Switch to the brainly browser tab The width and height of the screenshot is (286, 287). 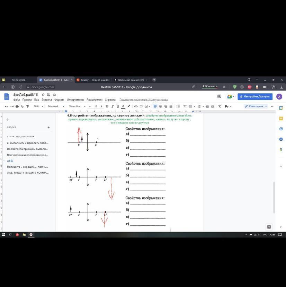click(93, 80)
